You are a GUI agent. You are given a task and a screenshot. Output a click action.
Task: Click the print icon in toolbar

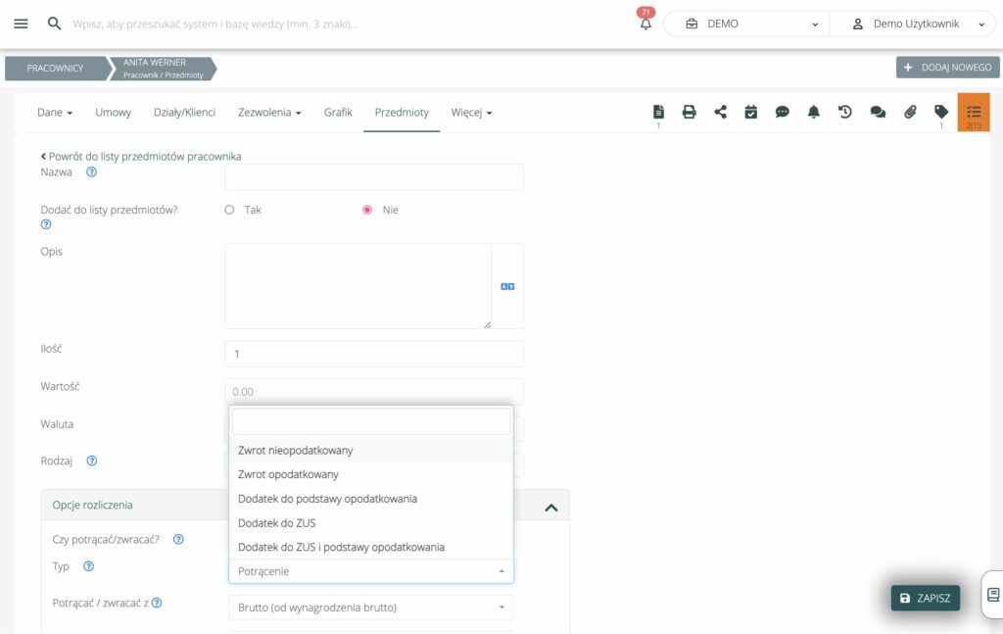689,112
